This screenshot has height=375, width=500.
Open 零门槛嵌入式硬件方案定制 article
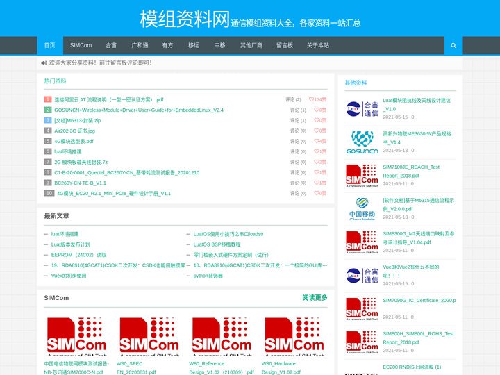(231, 255)
